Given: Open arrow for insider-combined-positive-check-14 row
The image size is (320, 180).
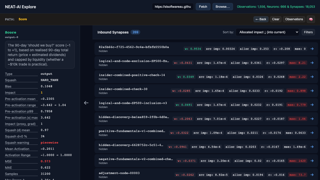Looking at the screenshot, I should 312,77.
